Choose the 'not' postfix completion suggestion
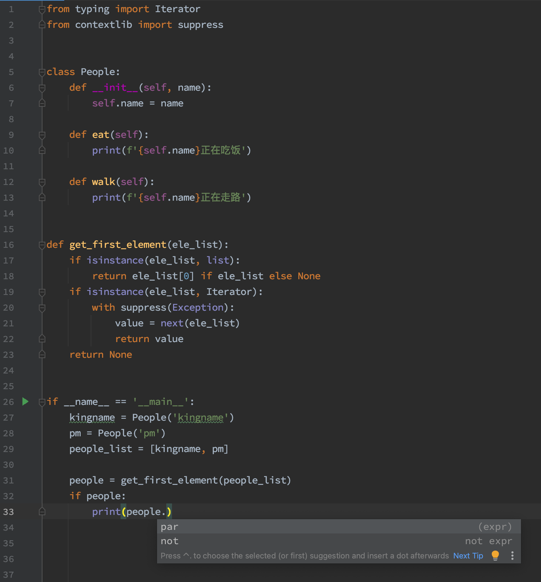The width and height of the screenshot is (541, 582). pos(339,541)
